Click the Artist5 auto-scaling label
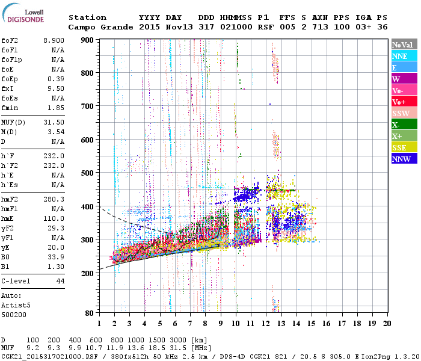421x361 pixels. [x=16, y=306]
